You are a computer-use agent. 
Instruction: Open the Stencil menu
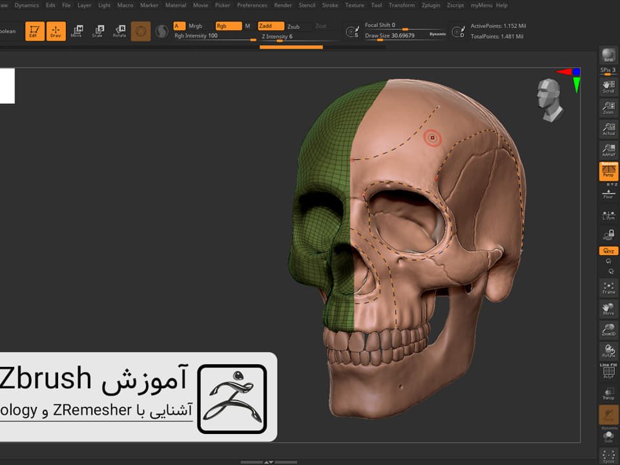click(x=307, y=5)
